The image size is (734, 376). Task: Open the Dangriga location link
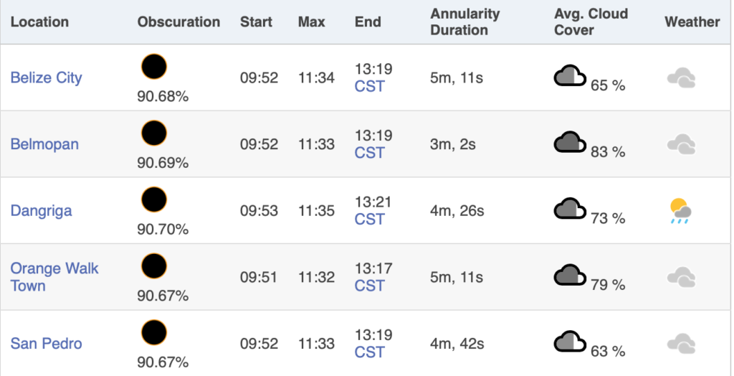coord(41,210)
